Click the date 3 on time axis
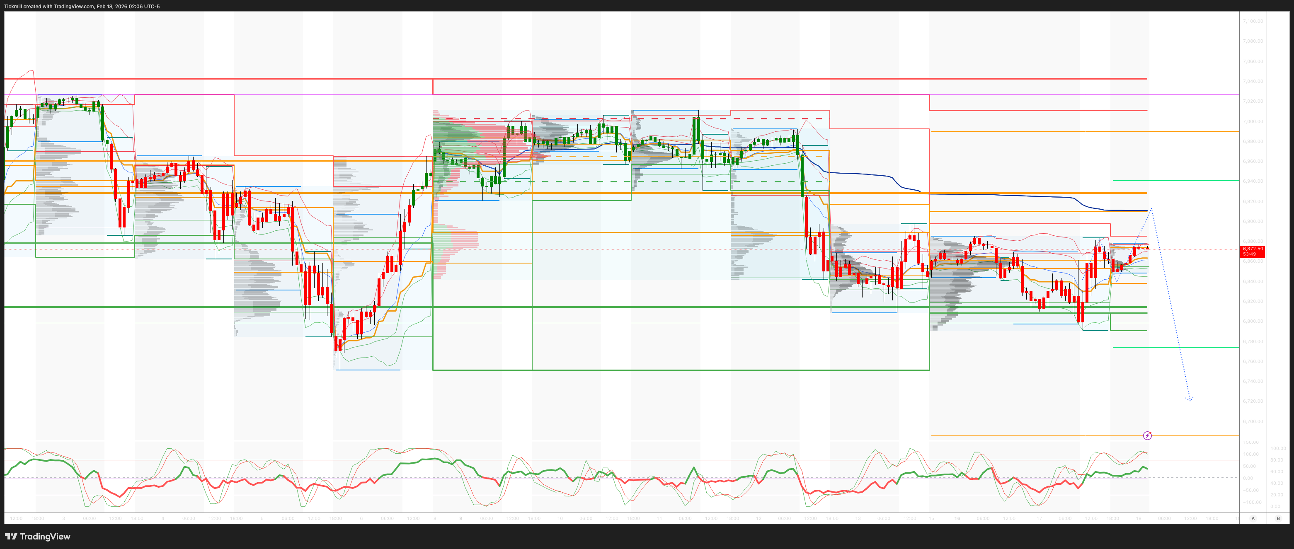Viewport: 1294px width, 549px height. click(x=63, y=518)
